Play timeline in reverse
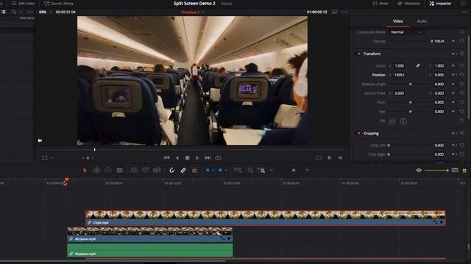The height and width of the screenshot is (264, 471). click(177, 158)
